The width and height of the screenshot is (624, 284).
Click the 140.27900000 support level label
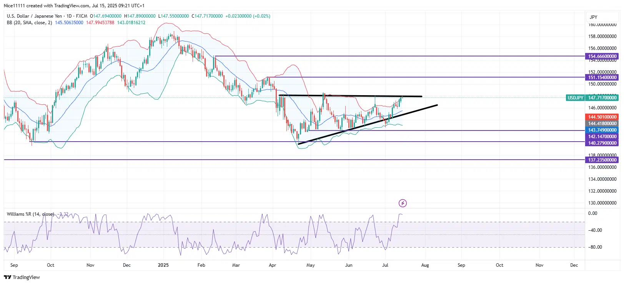coord(602,143)
